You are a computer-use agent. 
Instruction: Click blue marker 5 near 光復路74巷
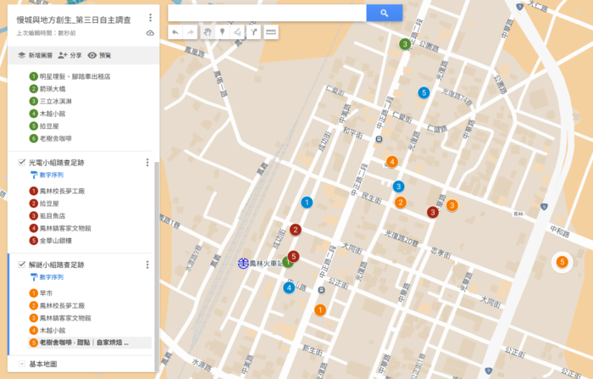click(424, 92)
